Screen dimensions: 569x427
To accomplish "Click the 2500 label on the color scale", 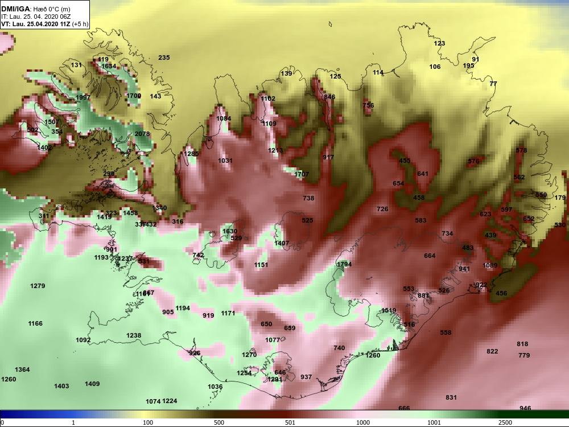I will [505, 422].
